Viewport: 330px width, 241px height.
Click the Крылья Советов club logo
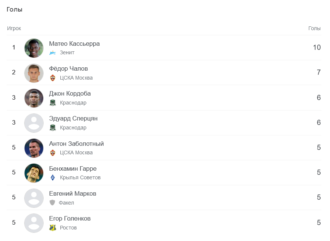tap(53, 178)
